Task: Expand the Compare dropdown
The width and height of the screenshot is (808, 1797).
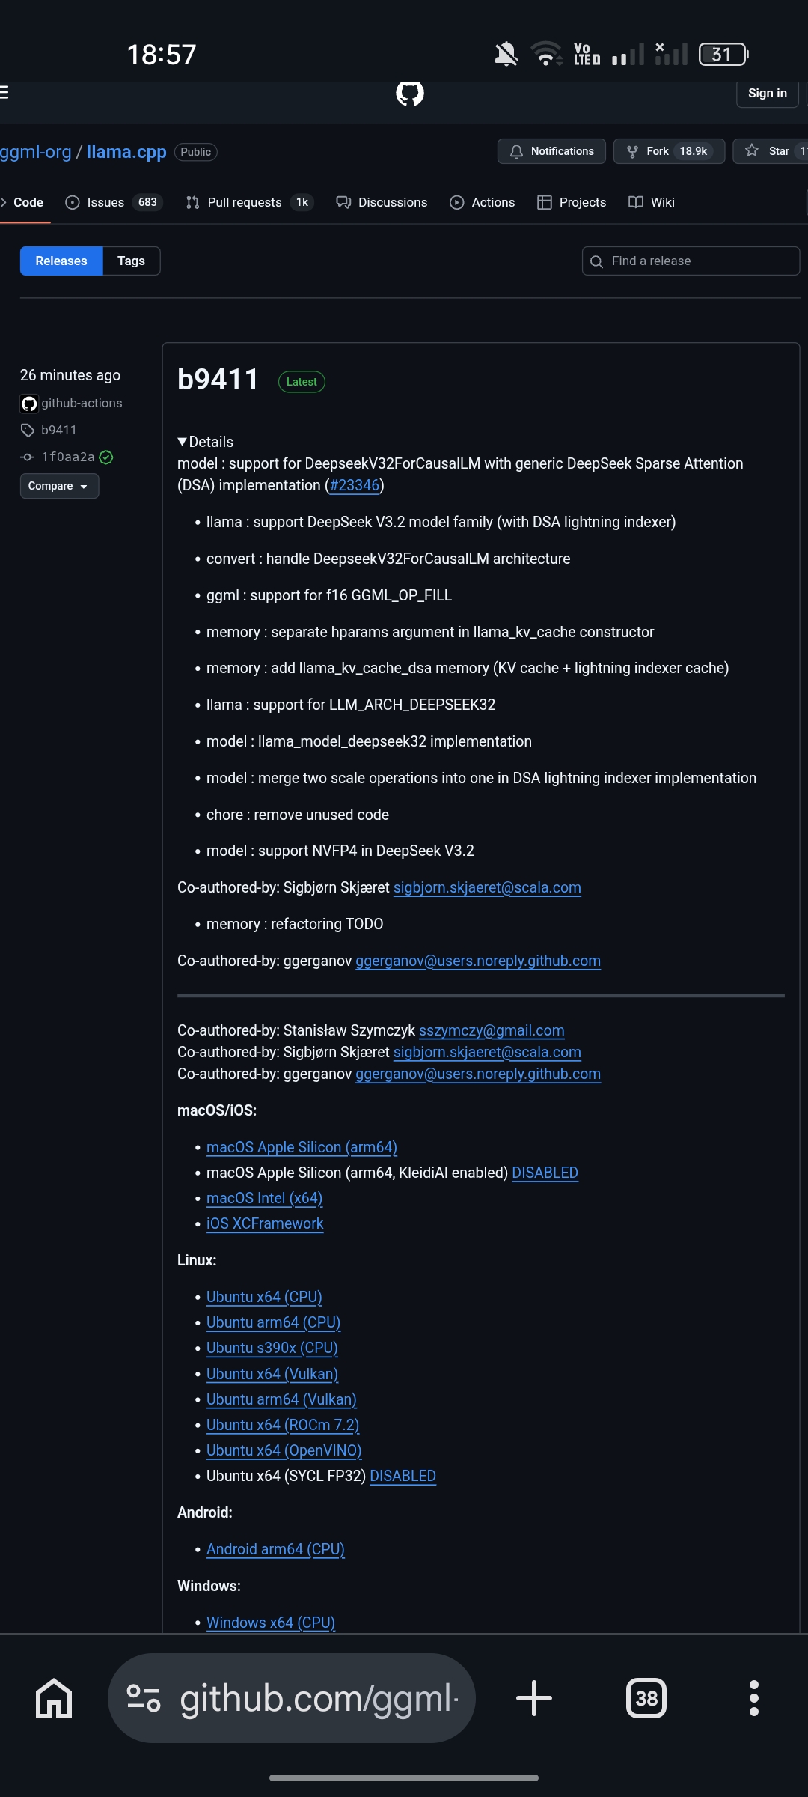Action: pos(59,486)
